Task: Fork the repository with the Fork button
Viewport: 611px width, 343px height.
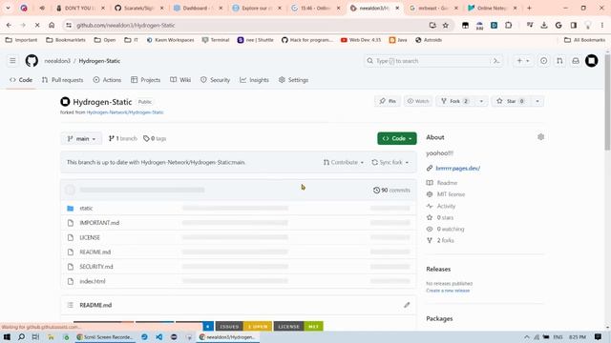Action: pos(455,101)
